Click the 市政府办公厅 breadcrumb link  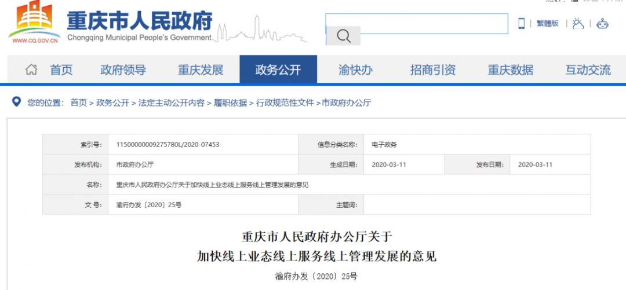[x=347, y=103]
